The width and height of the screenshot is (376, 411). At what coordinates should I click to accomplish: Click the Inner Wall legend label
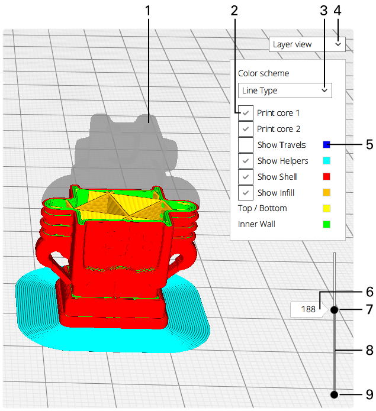[x=256, y=224]
